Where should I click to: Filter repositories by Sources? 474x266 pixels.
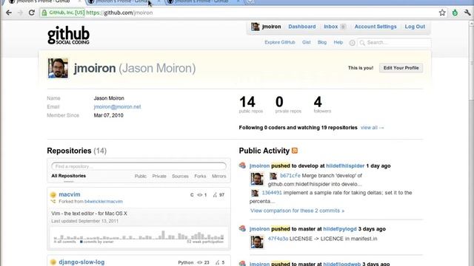coord(180,176)
